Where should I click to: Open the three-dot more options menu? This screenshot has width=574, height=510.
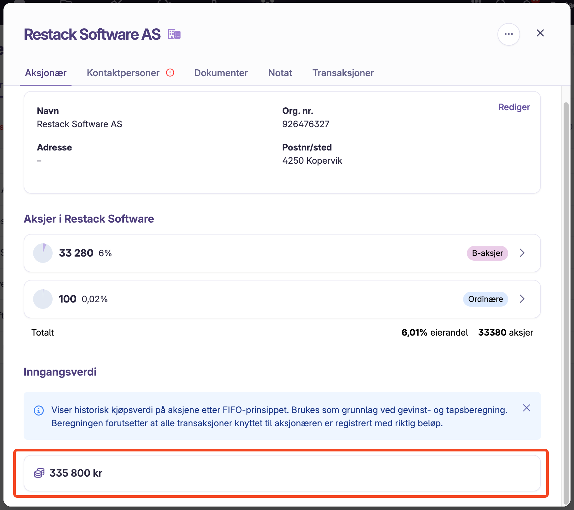pyautogui.click(x=509, y=34)
